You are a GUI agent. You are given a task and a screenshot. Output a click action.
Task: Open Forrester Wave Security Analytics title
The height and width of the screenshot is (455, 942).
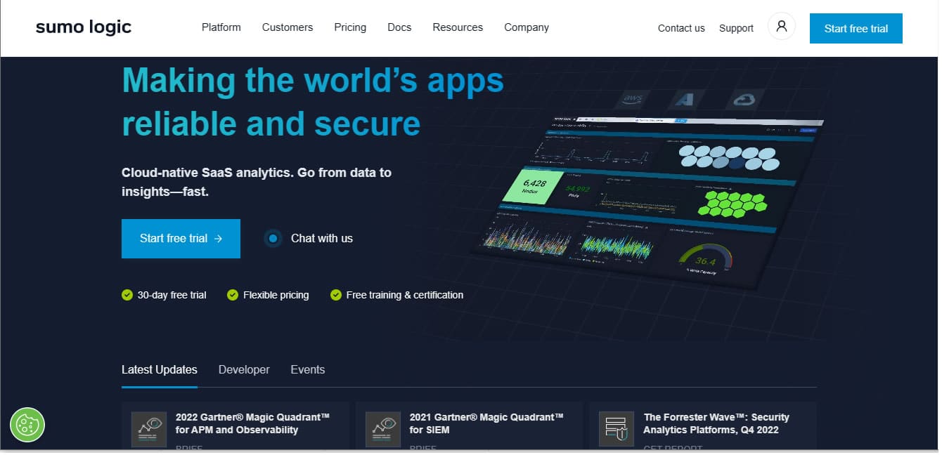tap(716, 423)
